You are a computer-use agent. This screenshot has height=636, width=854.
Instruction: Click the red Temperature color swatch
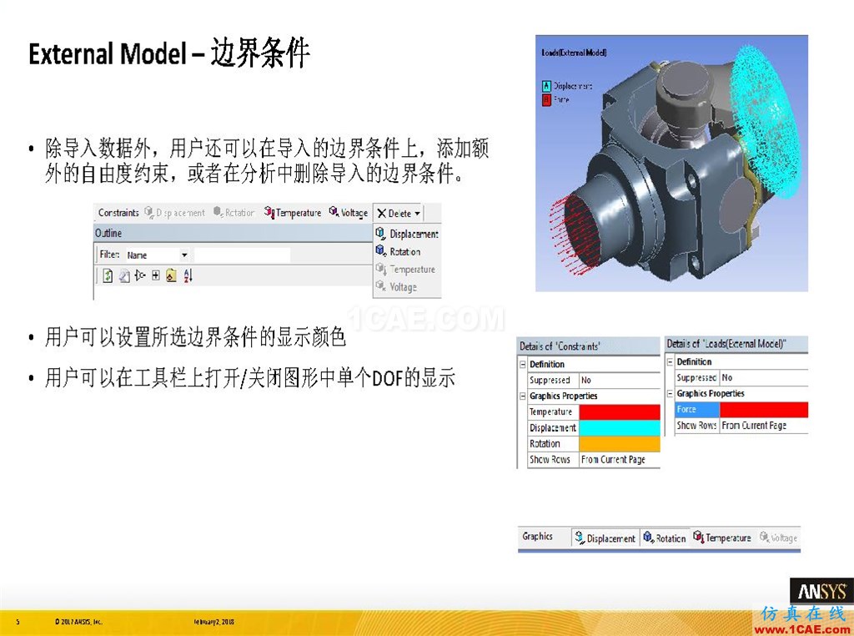tap(620, 411)
